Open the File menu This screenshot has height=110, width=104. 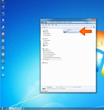43,25
